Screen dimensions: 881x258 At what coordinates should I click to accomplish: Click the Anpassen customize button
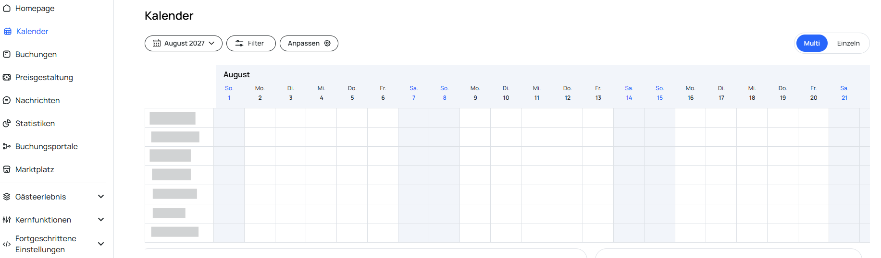[x=309, y=43]
